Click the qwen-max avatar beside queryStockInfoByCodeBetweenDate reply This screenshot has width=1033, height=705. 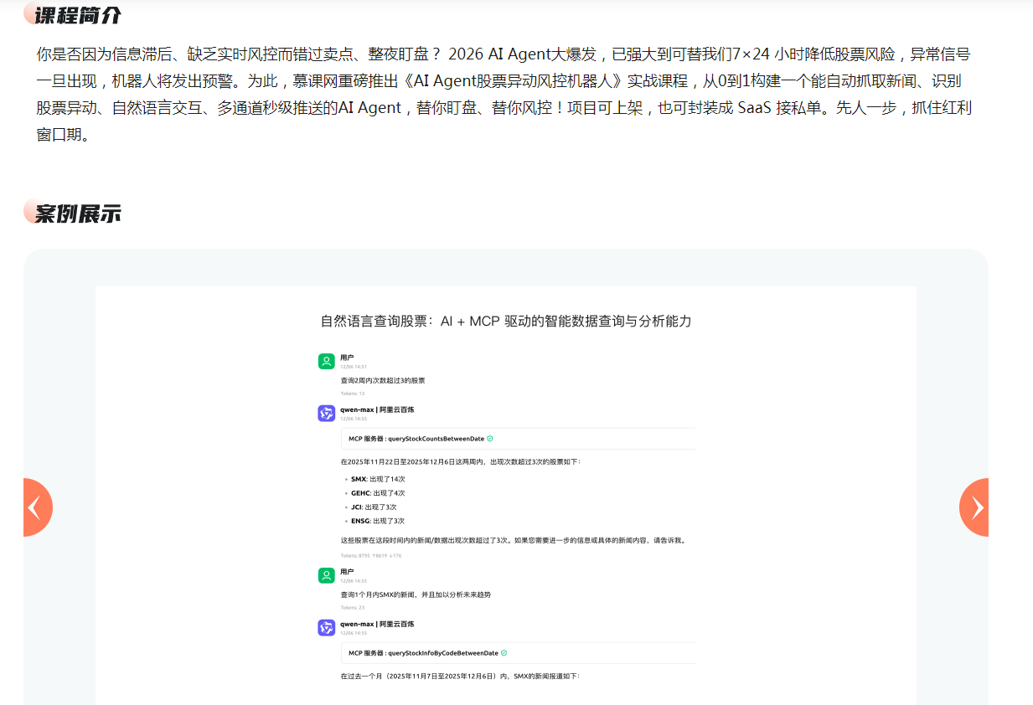(326, 627)
